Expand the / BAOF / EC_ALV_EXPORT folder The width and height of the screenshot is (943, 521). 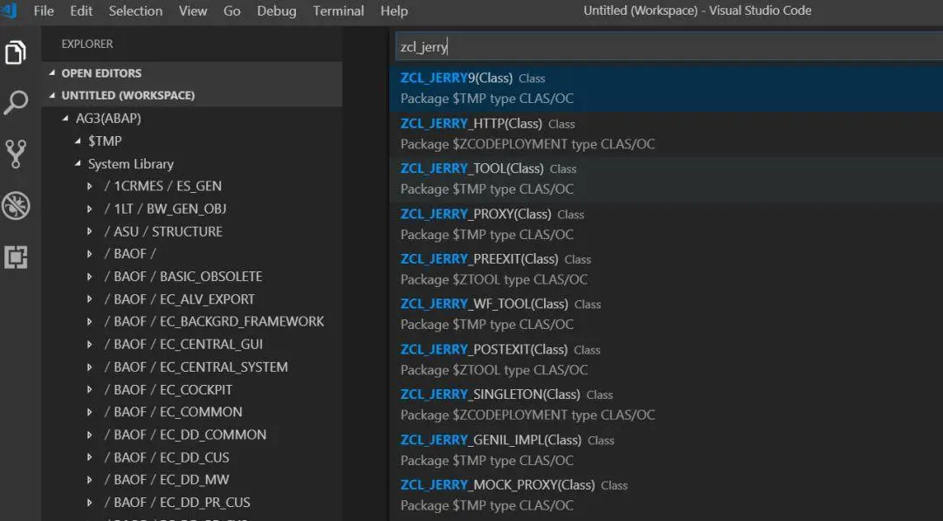pyautogui.click(x=90, y=299)
